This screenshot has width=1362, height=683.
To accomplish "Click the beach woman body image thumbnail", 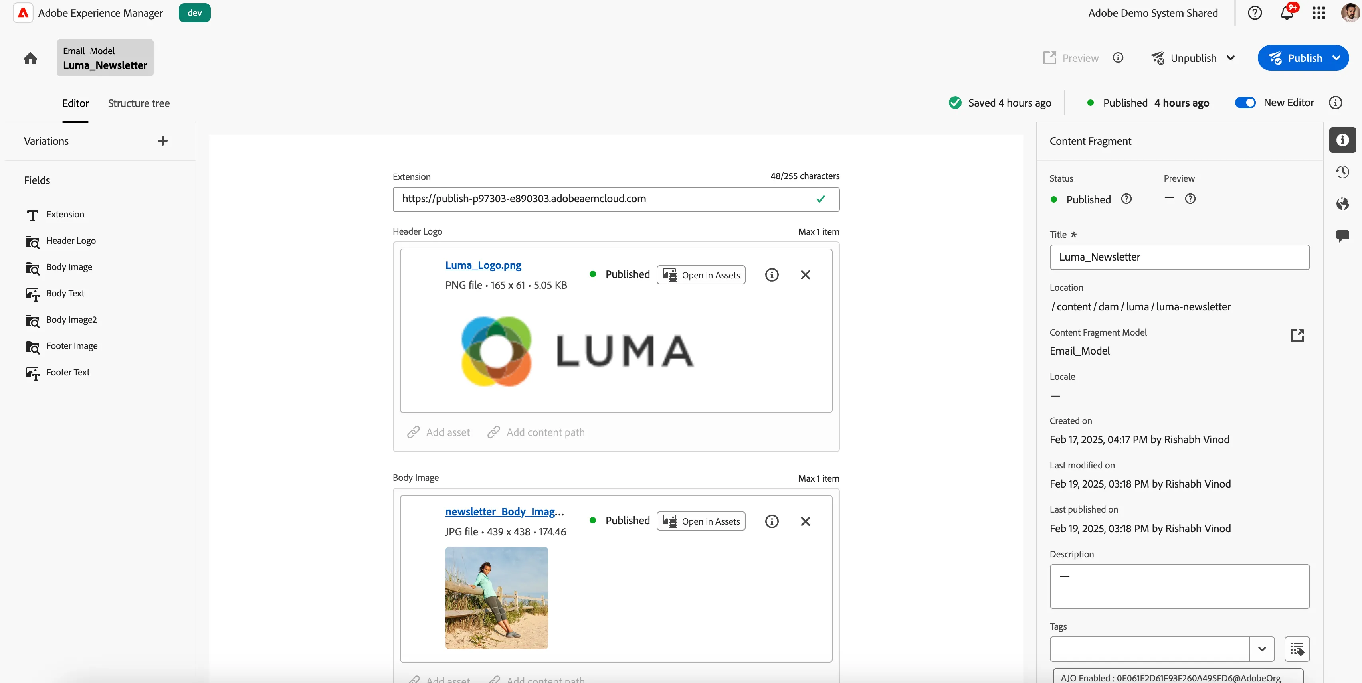I will pyautogui.click(x=497, y=598).
